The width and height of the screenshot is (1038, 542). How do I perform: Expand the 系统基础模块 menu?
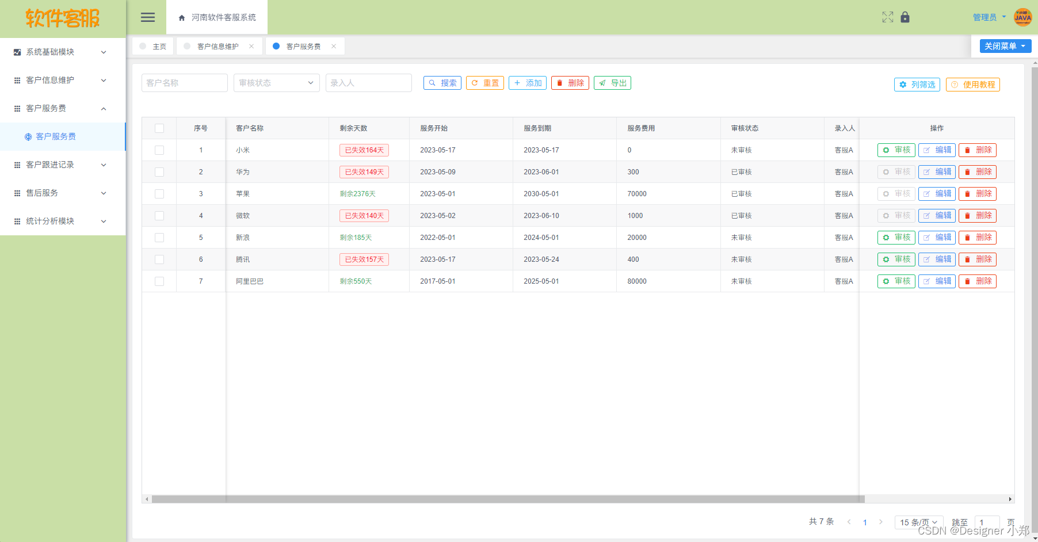coord(63,52)
